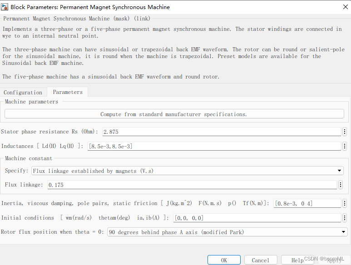Click the 'Inductances [ Ld(H) Lq(H) ]:' label

click(x=42, y=146)
